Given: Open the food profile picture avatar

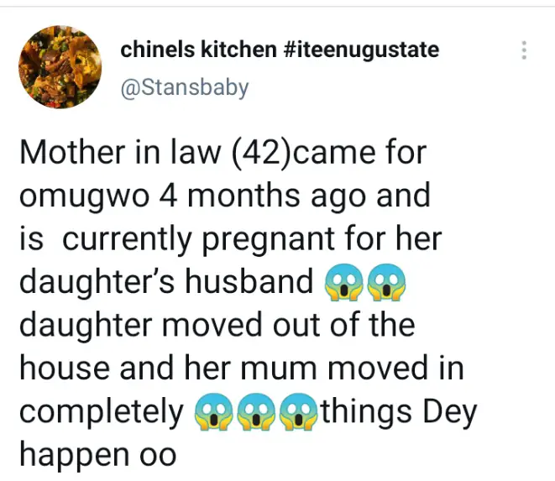Looking at the screenshot, I should [60, 67].
